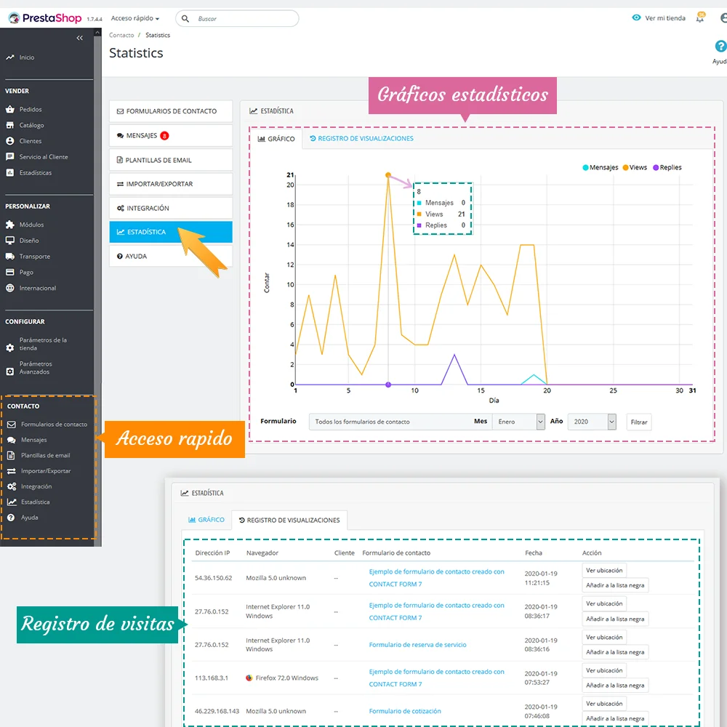Click the Internacional globe icon

[10, 288]
